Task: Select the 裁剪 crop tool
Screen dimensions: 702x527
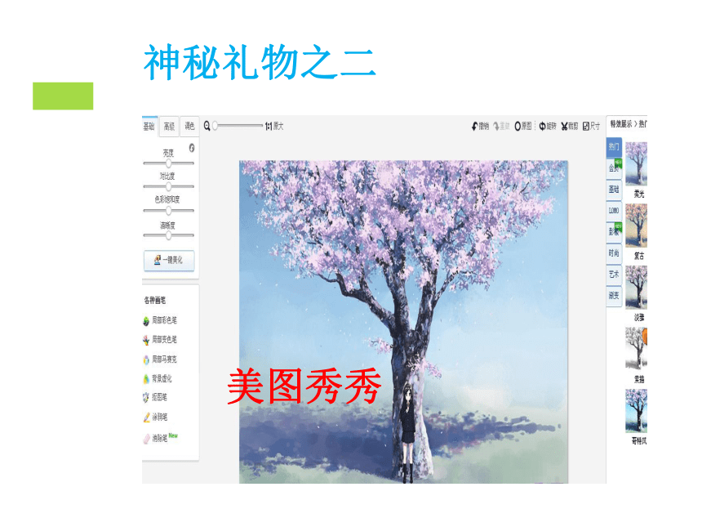Action: click(x=570, y=127)
